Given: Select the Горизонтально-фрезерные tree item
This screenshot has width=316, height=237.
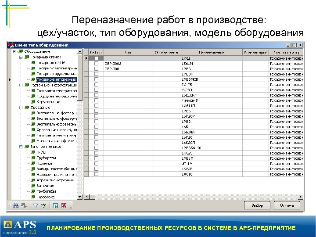Looking at the screenshot, I should [57, 136].
